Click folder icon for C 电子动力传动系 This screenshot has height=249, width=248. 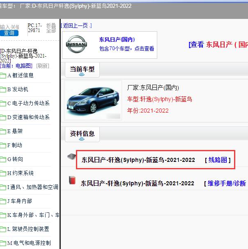click(x=3, y=104)
